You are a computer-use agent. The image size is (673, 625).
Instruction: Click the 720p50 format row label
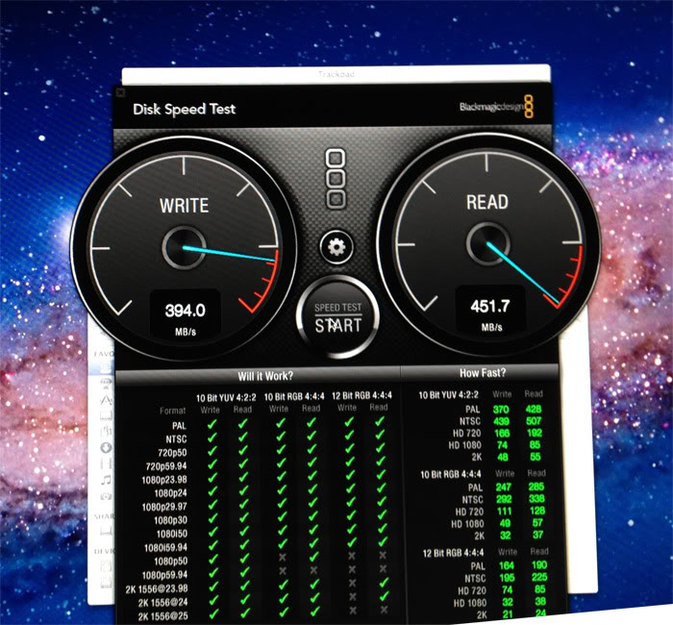pos(172,453)
